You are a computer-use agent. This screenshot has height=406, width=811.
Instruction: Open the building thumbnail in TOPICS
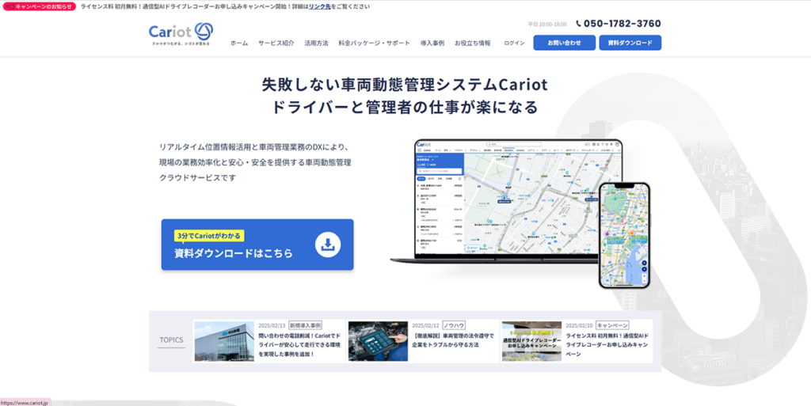(224, 341)
